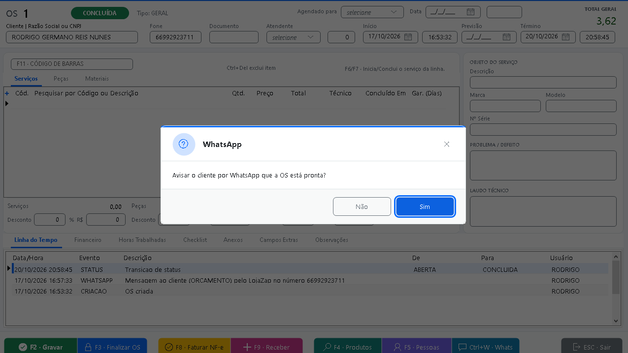Click the F2 Gravar button
Screen dimensions: 628x353
tap(40, 347)
